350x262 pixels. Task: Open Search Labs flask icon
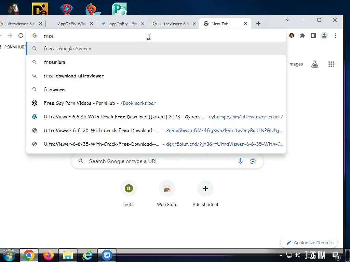pyautogui.click(x=315, y=64)
